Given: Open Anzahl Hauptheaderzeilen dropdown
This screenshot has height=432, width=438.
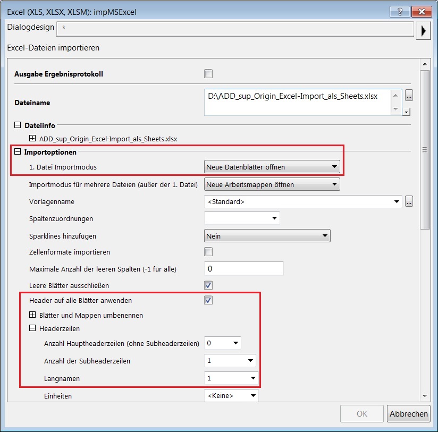Looking at the screenshot, I should pyautogui.click(x=223, y=343).
